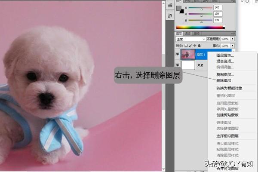258x172 pixels.
Task: Click the greyed 选择链接图层 menu entry
Action: coord(227,129)
